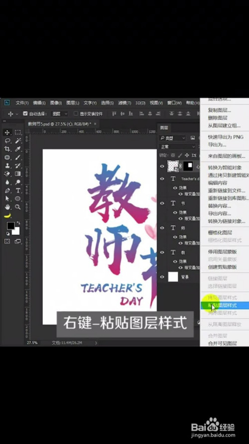Hide the Teacher's d text layer
The height and width of the screenshot is (444, 249).
162,179
